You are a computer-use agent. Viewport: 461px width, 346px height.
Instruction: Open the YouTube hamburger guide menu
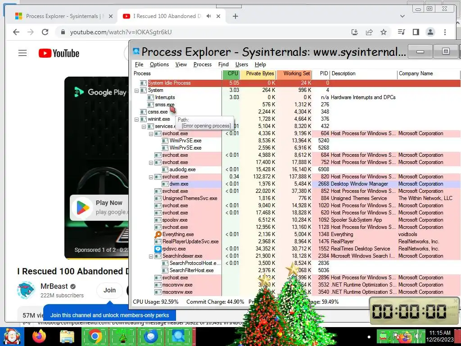click(x=23, y=53)
